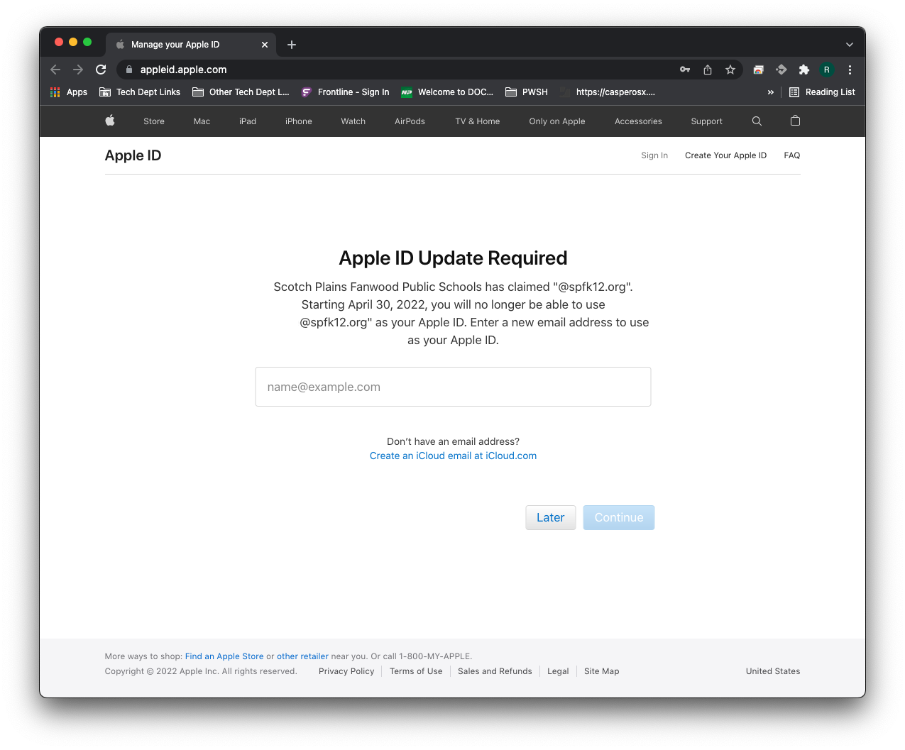The width and height of the screenshot is (905, 750).
Task: Open a new browser tab
Action: [x=292, y=45]
